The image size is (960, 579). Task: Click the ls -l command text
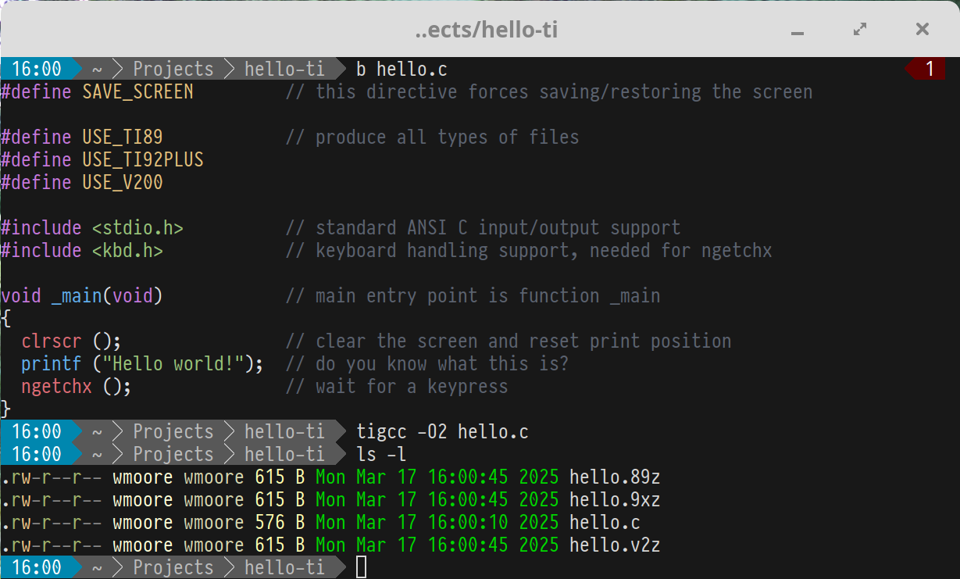(381, 454)
